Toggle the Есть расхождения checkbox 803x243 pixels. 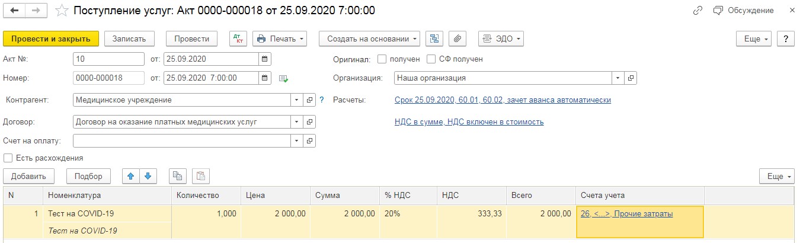tap(8, 158)
